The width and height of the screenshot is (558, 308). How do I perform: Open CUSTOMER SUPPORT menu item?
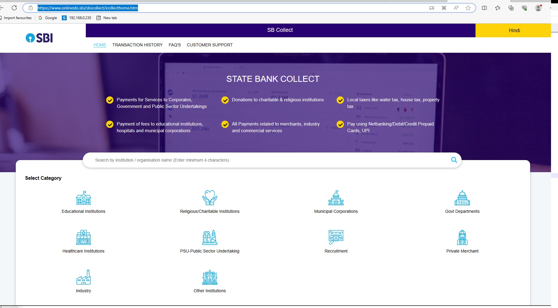pos(210,45)
